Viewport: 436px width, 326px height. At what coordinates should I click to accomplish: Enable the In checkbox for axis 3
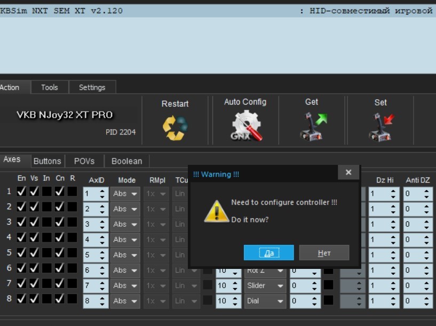[47, 222]
